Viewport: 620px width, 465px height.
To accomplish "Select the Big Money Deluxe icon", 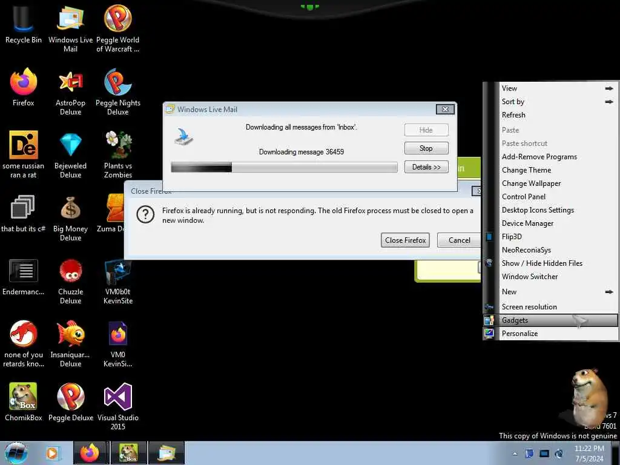I will [70, 218].
